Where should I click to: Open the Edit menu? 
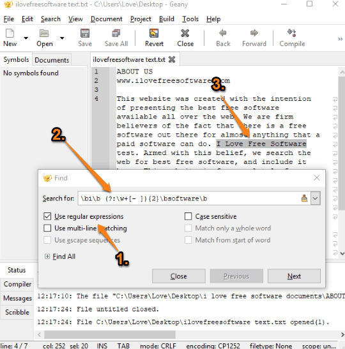[27, 19]
